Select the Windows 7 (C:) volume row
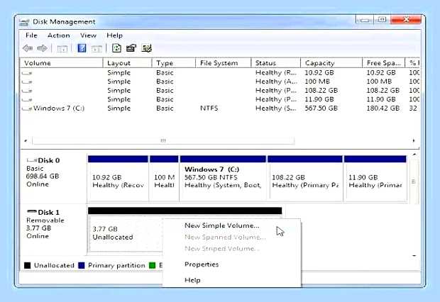Image resolution: width=440 pixels, height=302 pixels. [220, 108]
